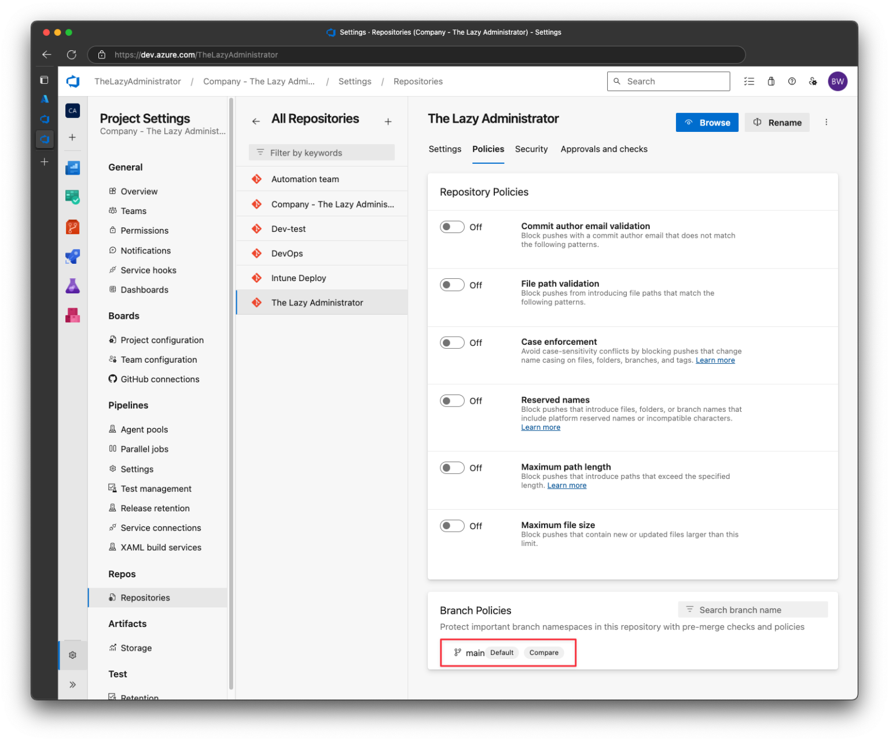Expand the sidebar with double chevron icon

click(72, 685)
